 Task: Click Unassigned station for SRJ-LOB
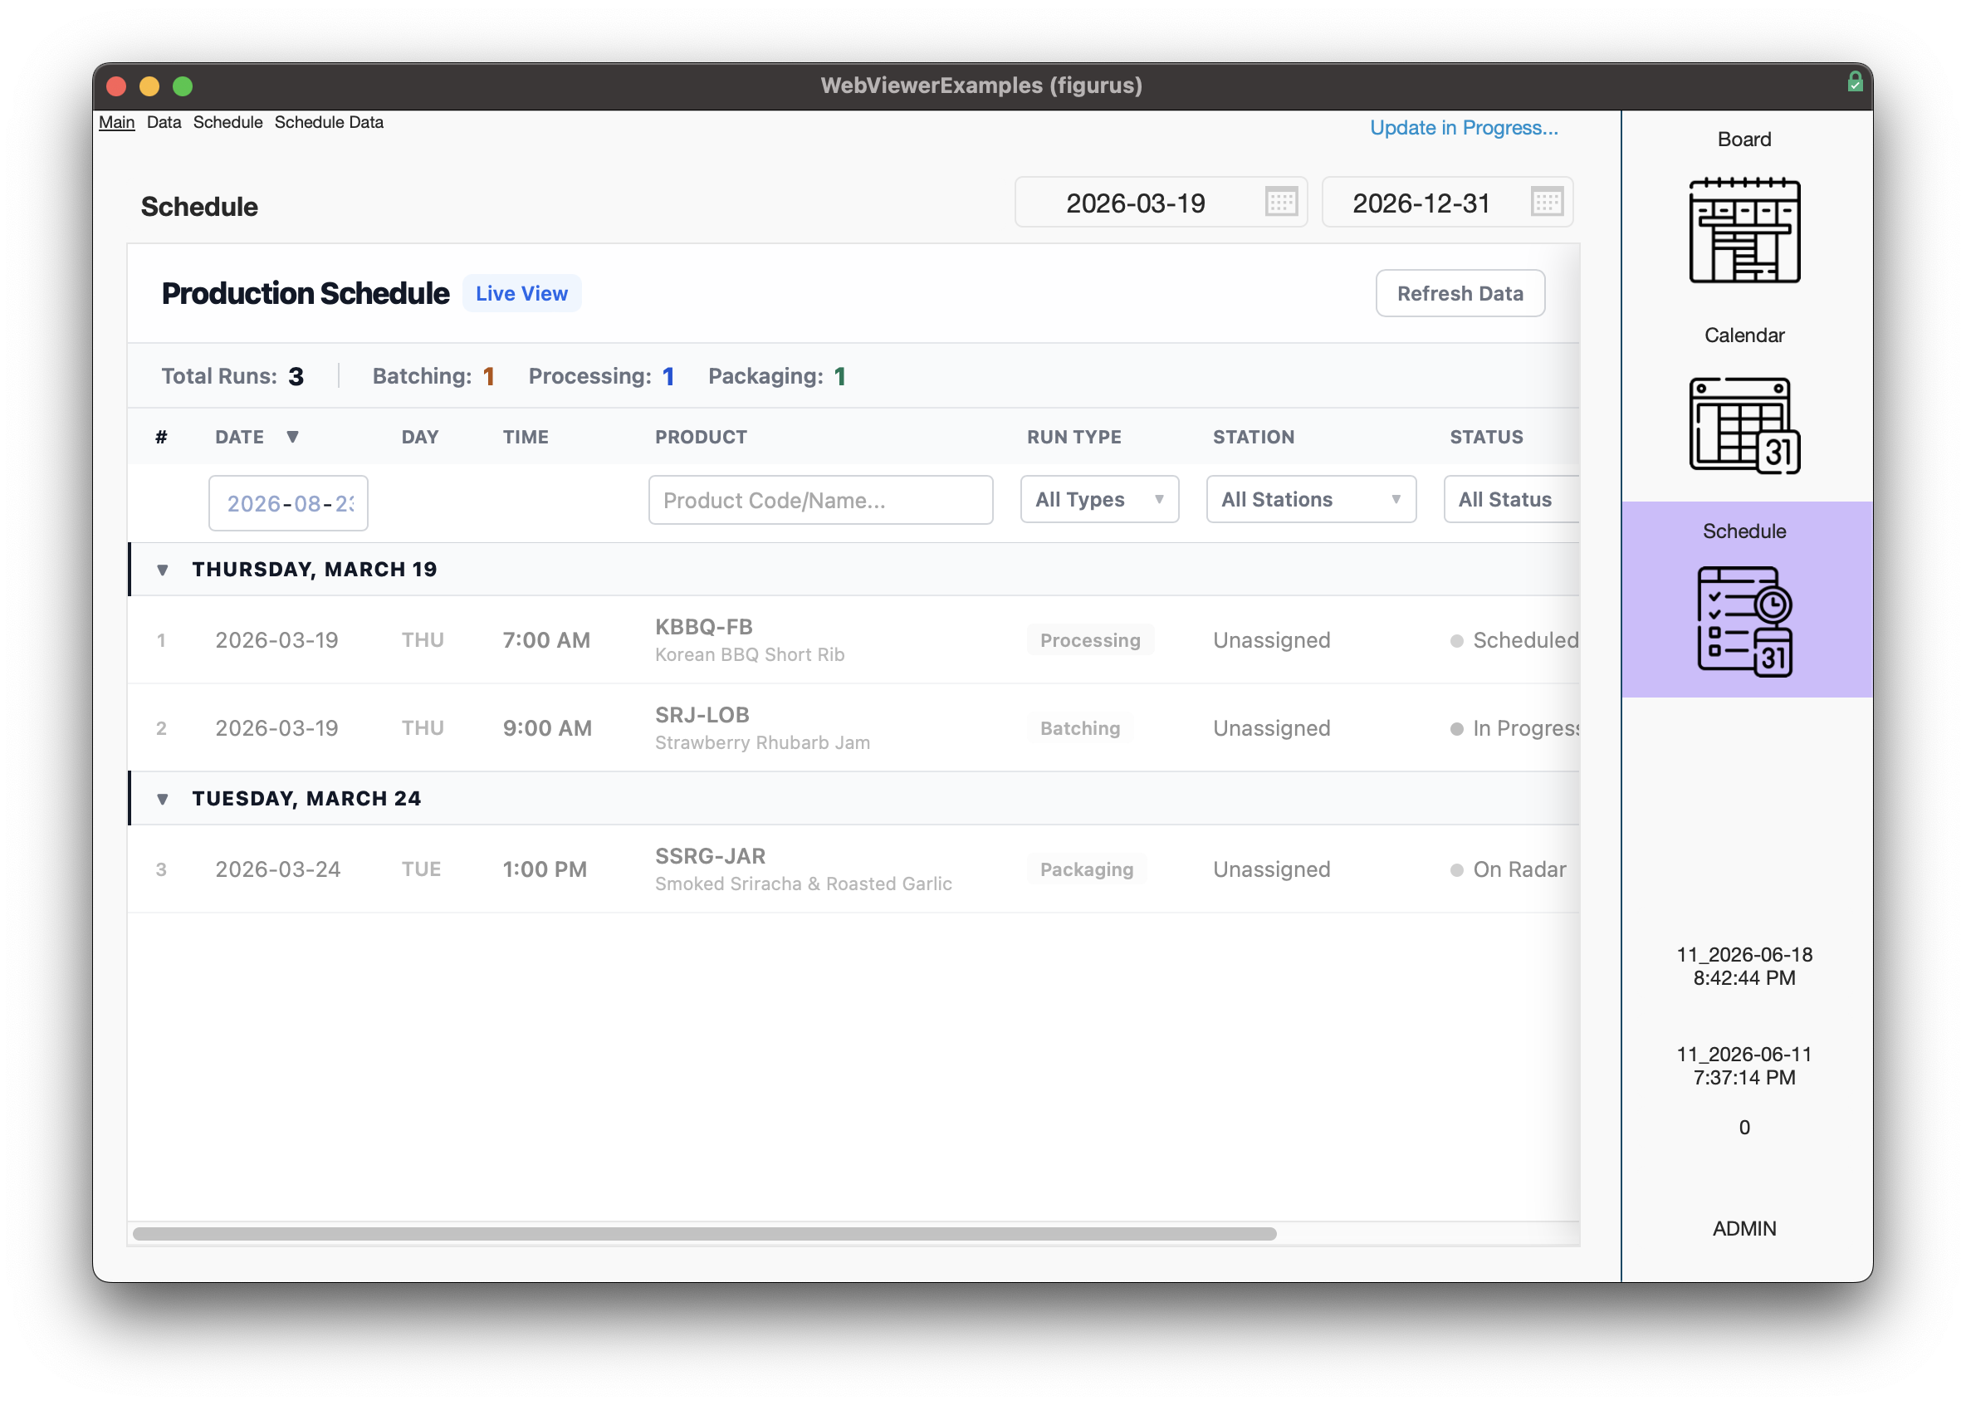coord(1271,728)
